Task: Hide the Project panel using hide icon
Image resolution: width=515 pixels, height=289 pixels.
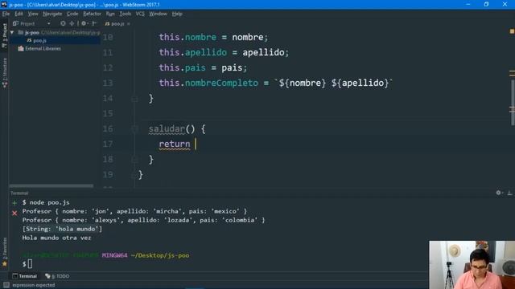Action: click(x=94, y=23)
